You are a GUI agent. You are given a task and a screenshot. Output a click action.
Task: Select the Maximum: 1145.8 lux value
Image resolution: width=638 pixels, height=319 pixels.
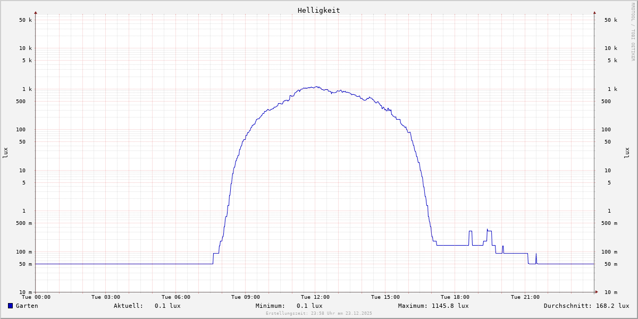point(433,306)
